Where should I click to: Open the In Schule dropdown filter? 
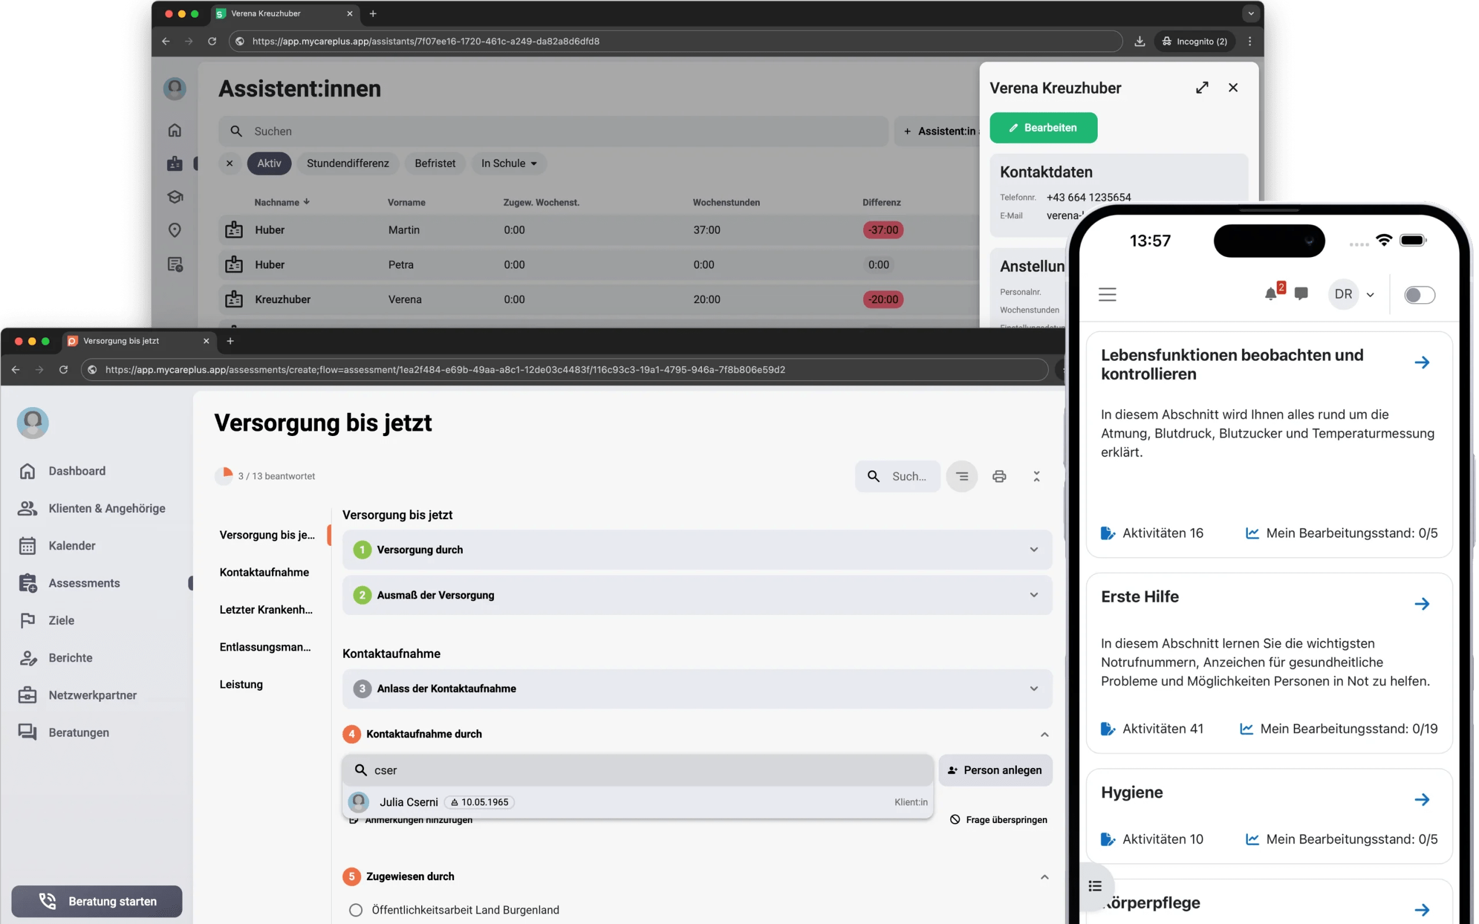(508, 163)
